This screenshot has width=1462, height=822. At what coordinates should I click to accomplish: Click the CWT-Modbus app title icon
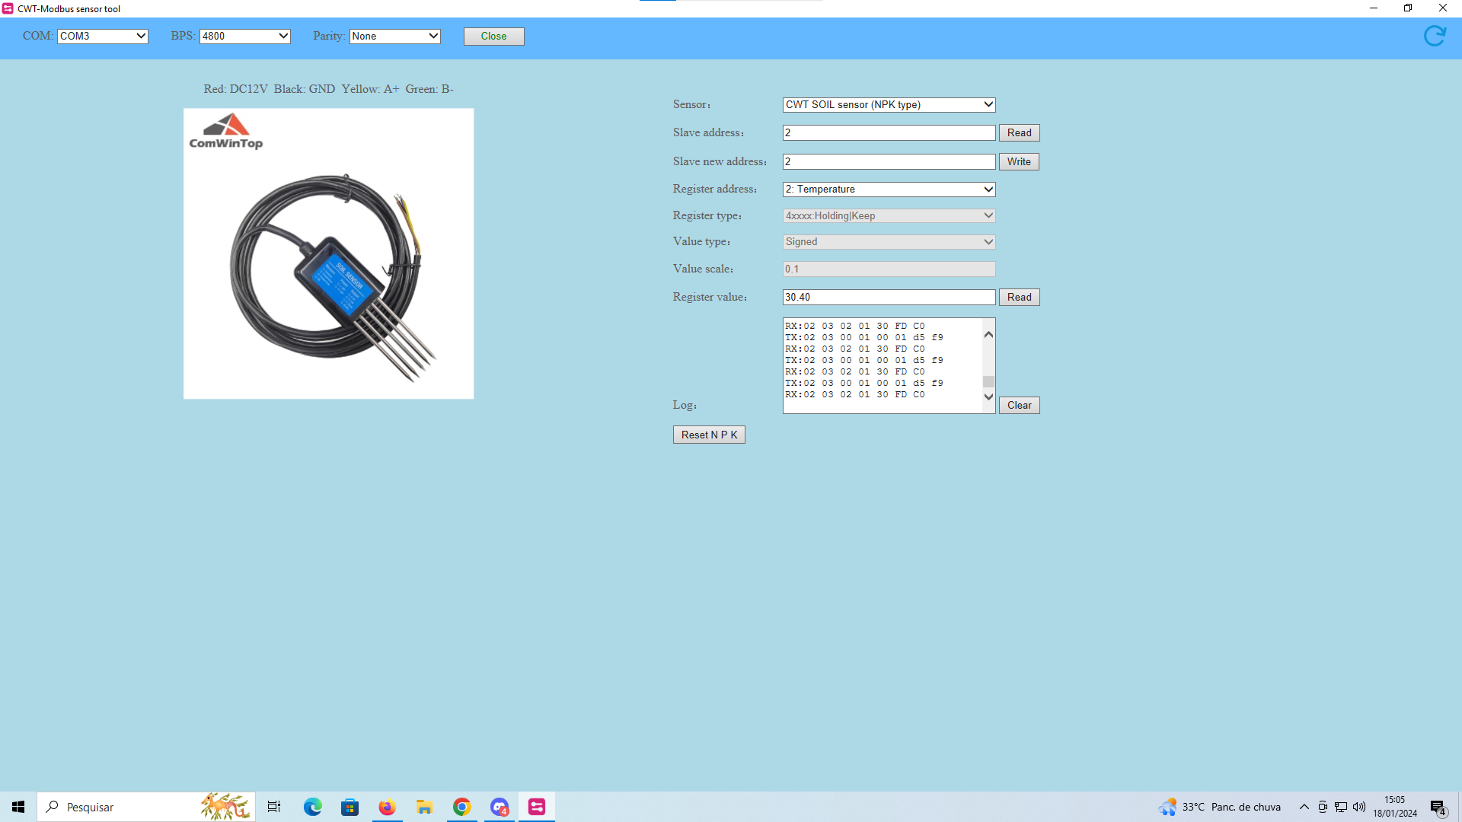(x=8, y=8)
